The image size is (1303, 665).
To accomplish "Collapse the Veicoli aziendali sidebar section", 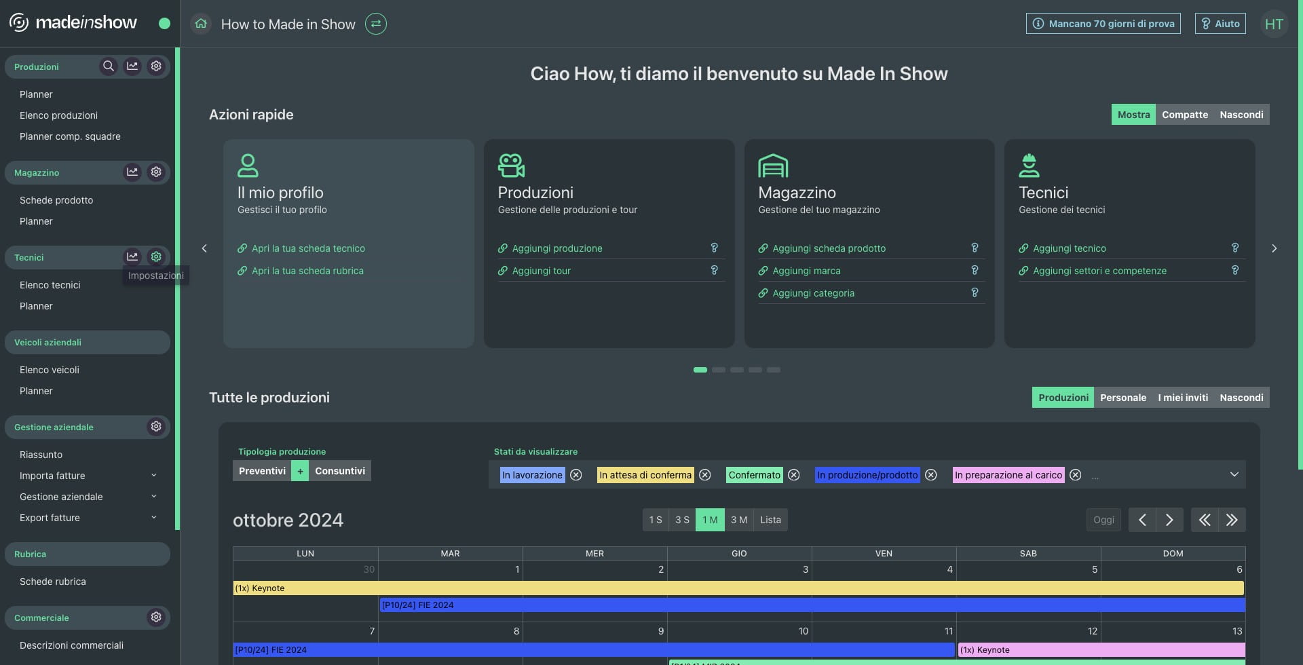I will tap(88, 342).
